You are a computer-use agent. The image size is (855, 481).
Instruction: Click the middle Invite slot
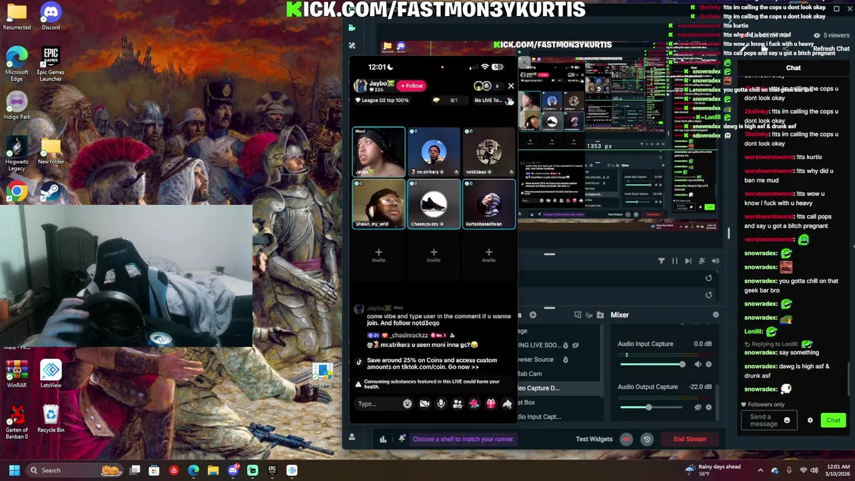[x=434, y=255]
